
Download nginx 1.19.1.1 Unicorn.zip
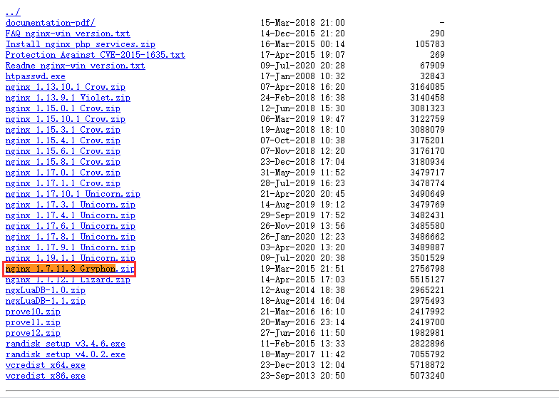pyautogui.click(x=70, y=258)
